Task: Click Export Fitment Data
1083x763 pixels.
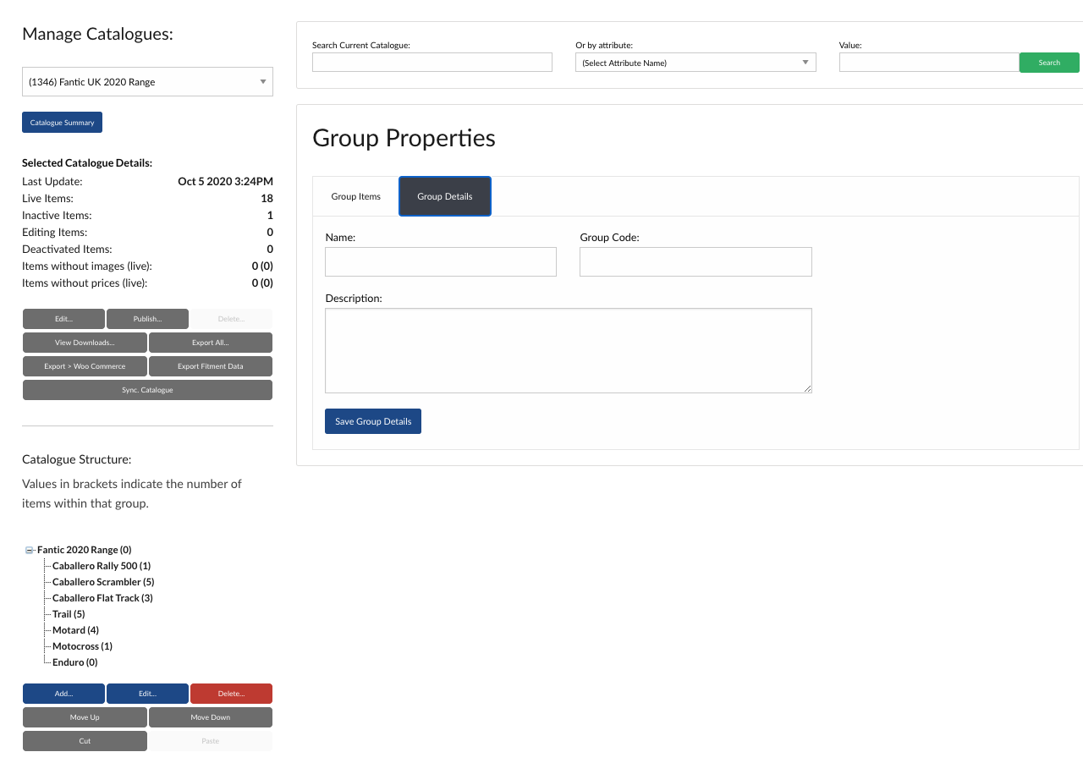Action: click(x=210, y=366)
